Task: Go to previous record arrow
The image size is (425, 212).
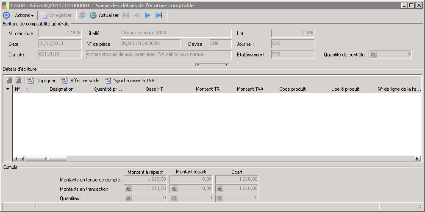Action: tap(137, 15)
